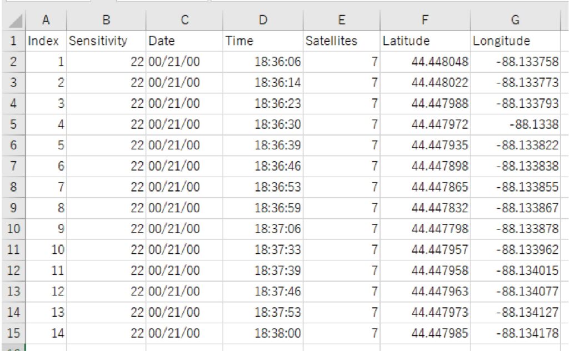Click longitude value -88.133773
The image size is (569, 351).
515,83
